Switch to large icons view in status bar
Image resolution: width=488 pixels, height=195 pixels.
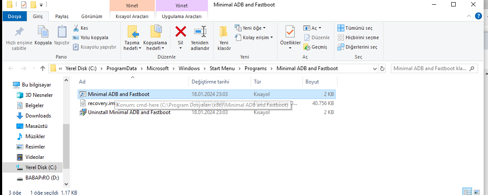coord(477,192)
